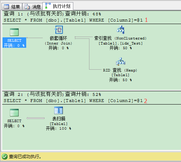Click the 表扫描 table scan operator icon
This screenshot has height=162, width=181.
click(x=59, y=110)
